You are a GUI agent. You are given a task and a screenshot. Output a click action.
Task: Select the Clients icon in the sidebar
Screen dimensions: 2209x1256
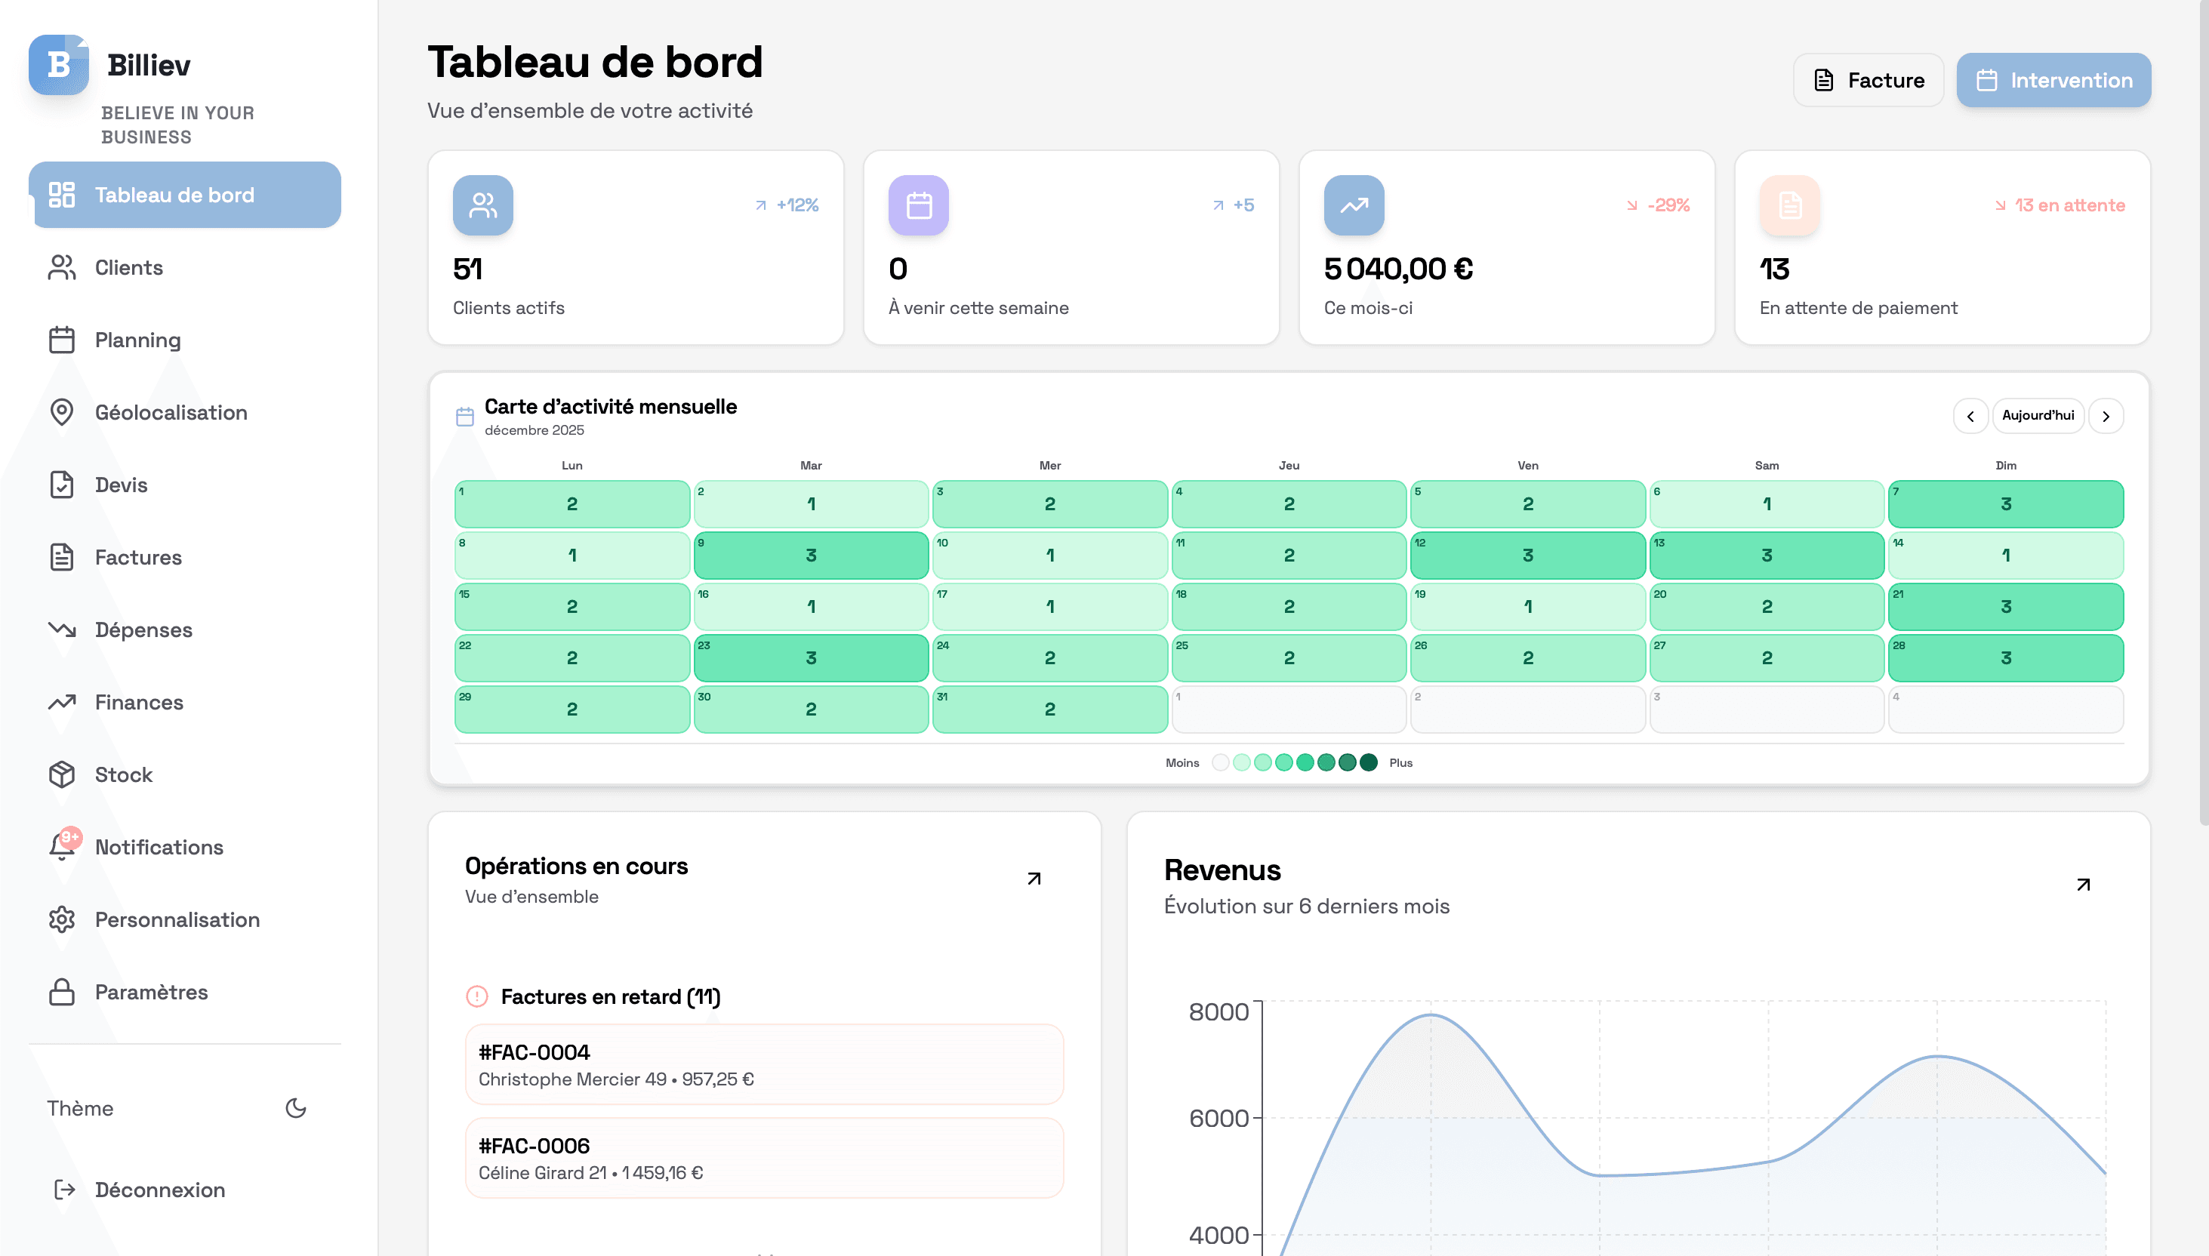click(62, 267)
